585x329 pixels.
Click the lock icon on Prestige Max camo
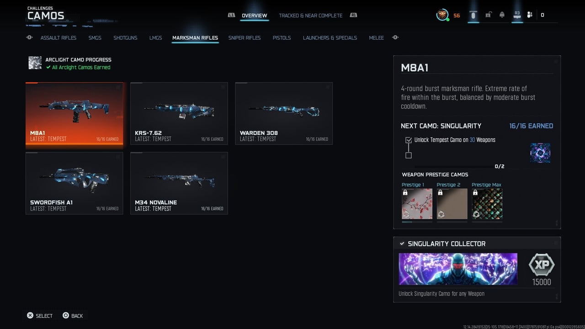475,193
